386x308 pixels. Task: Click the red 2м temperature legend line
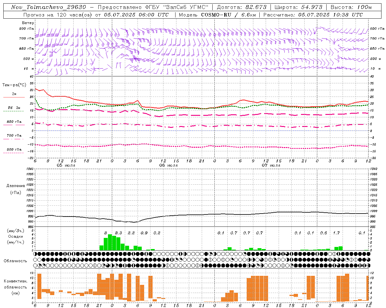coord(14,97)
